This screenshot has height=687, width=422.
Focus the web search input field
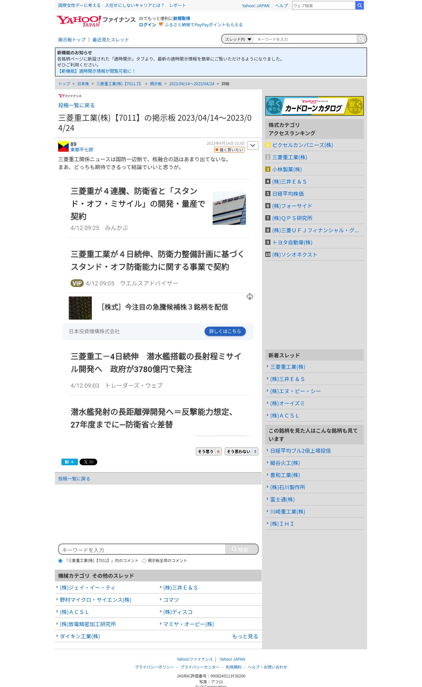point(324,6)
